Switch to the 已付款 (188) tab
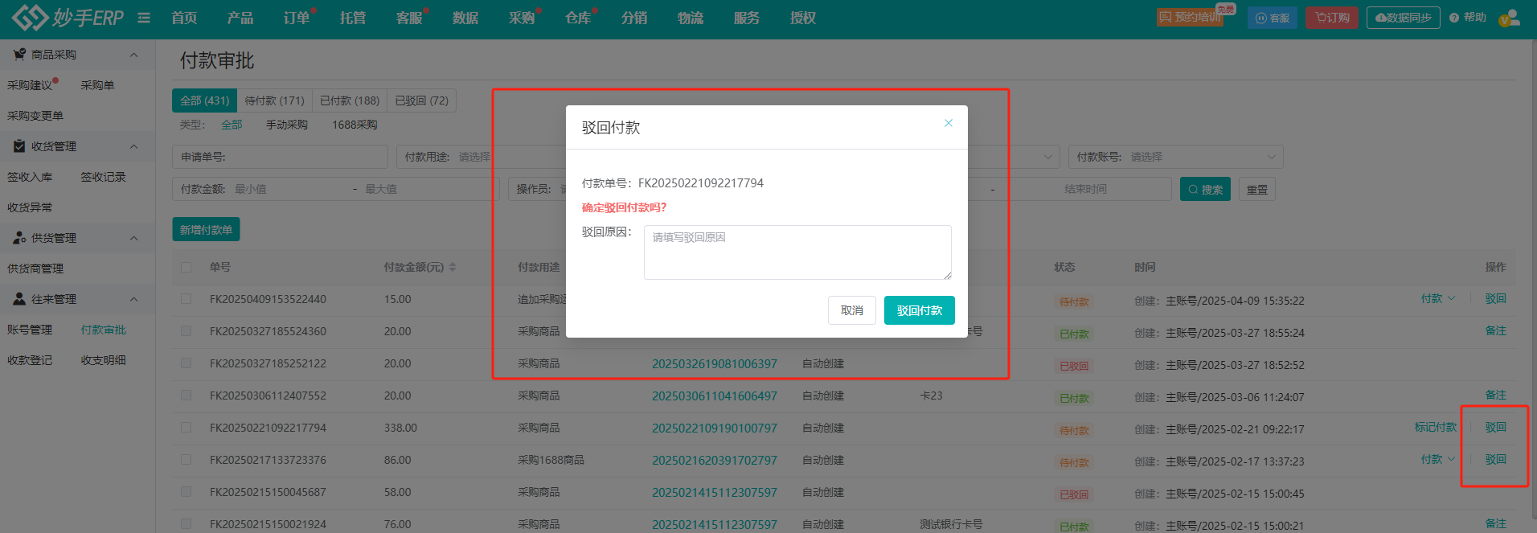The width and height of the screenshot is (1537, 533). [350, 100]
